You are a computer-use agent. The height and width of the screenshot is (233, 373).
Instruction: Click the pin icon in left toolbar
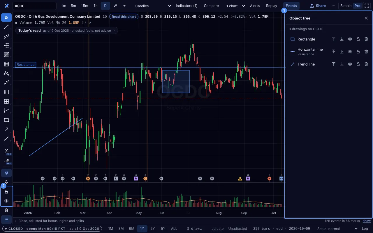(6, 182)
